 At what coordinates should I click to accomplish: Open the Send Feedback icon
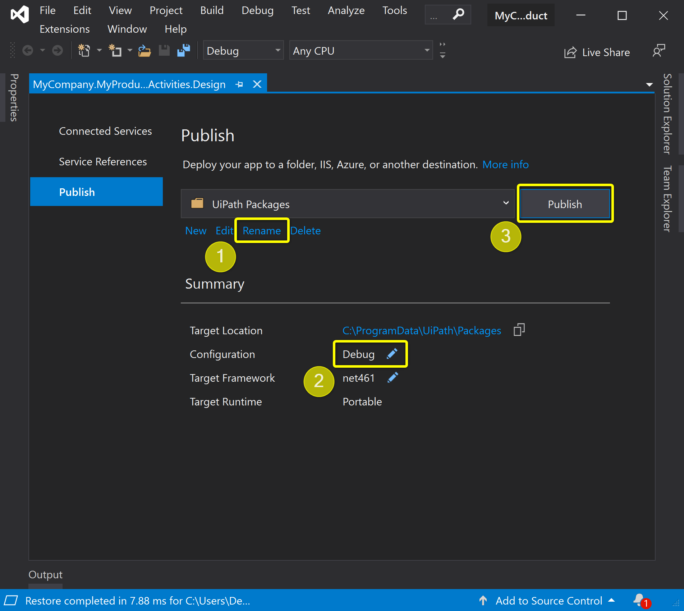(x=658, y=51)
